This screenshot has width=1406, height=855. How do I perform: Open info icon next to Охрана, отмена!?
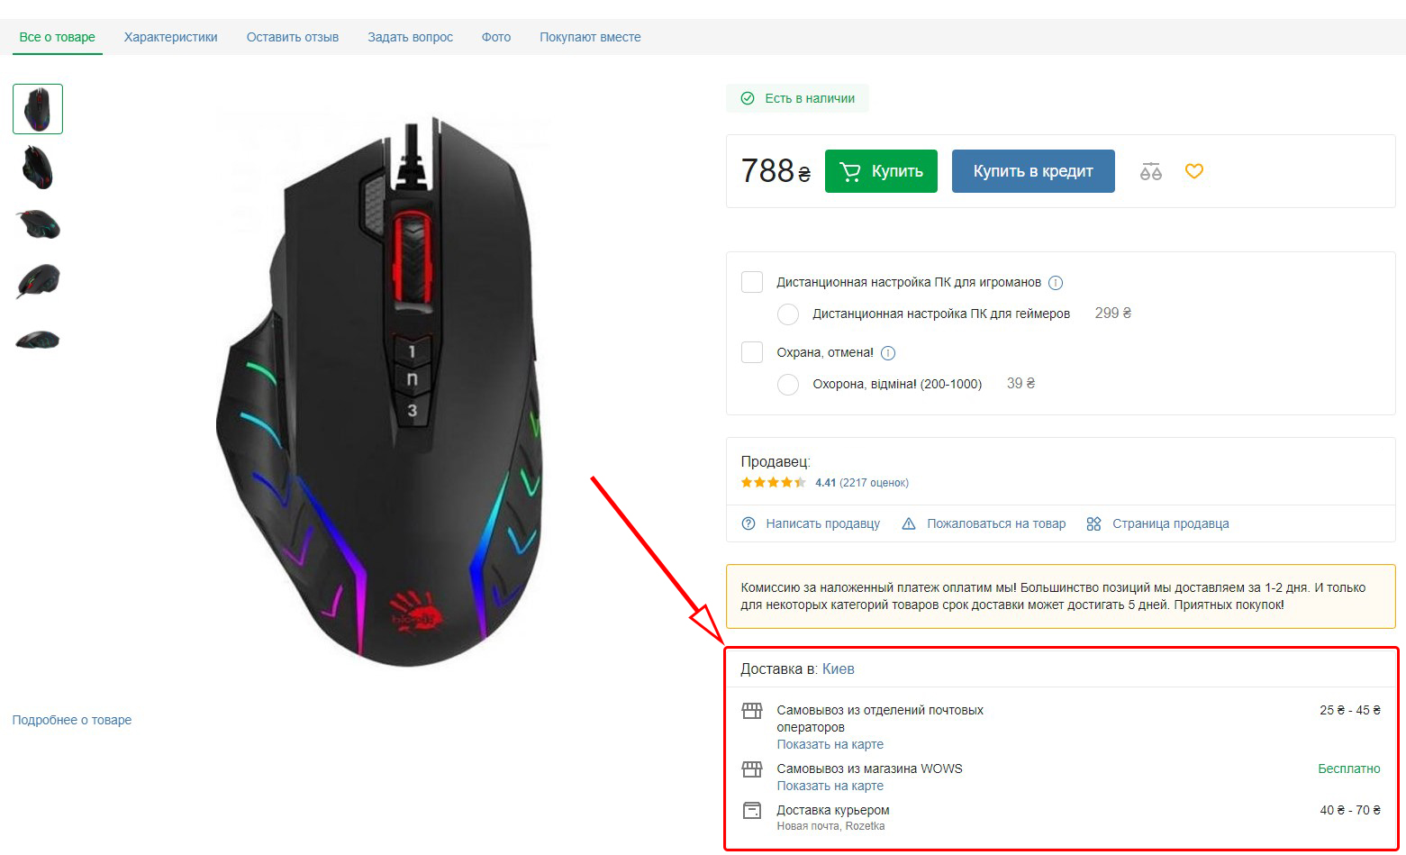pyautogui.click(x=887, y=353)
